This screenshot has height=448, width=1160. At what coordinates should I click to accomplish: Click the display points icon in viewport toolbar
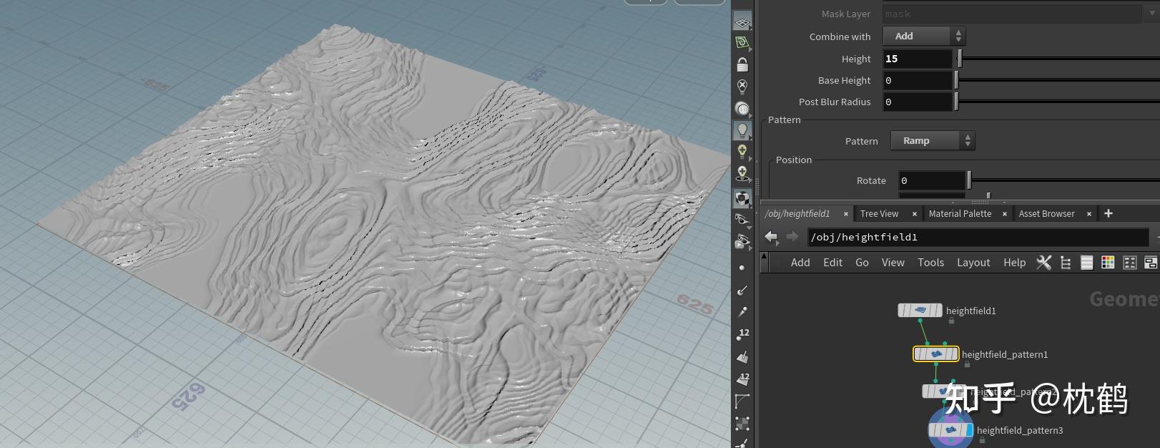coord(742,268)
